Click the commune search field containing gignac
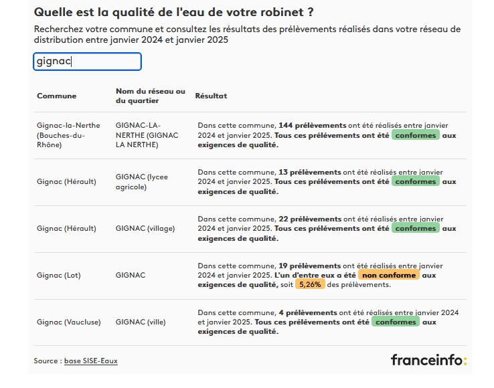Screen dimensions: 494x388 click(x=87, y=62)
